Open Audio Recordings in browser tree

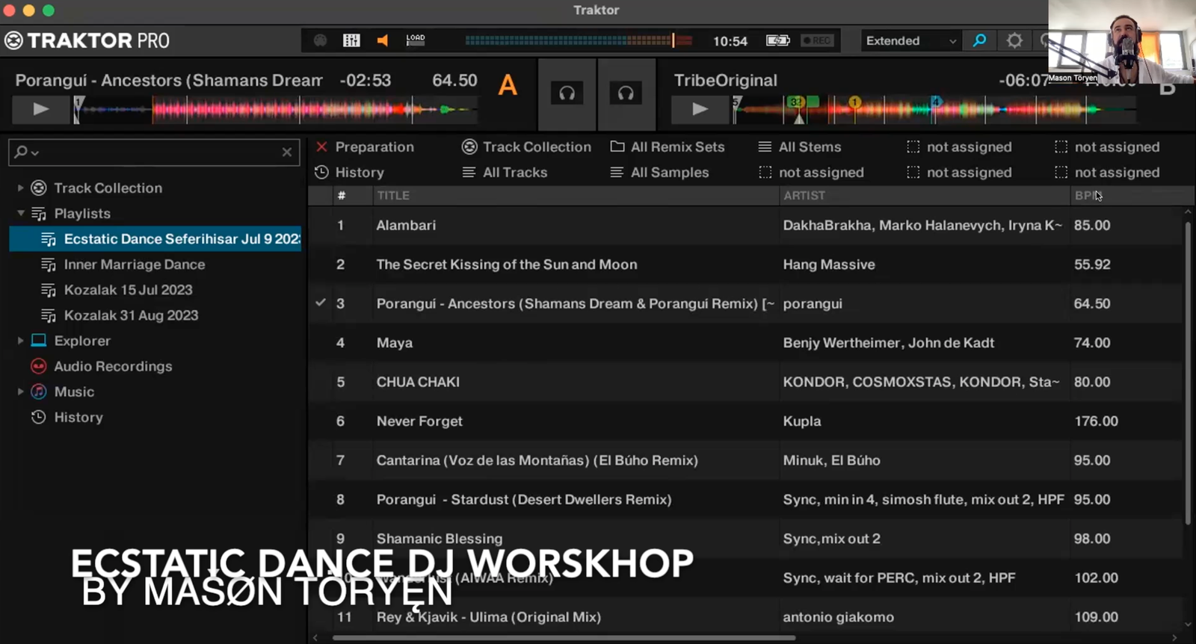pos(113,366)
